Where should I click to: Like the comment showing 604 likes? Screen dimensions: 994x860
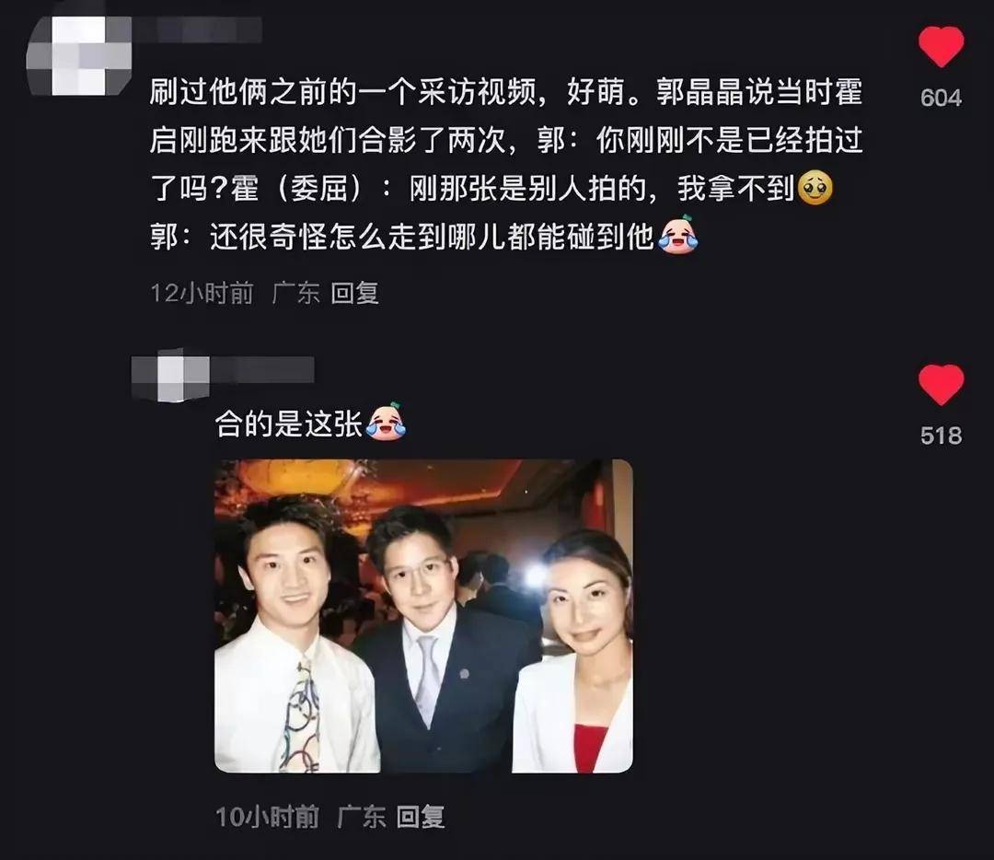(941, 47)
